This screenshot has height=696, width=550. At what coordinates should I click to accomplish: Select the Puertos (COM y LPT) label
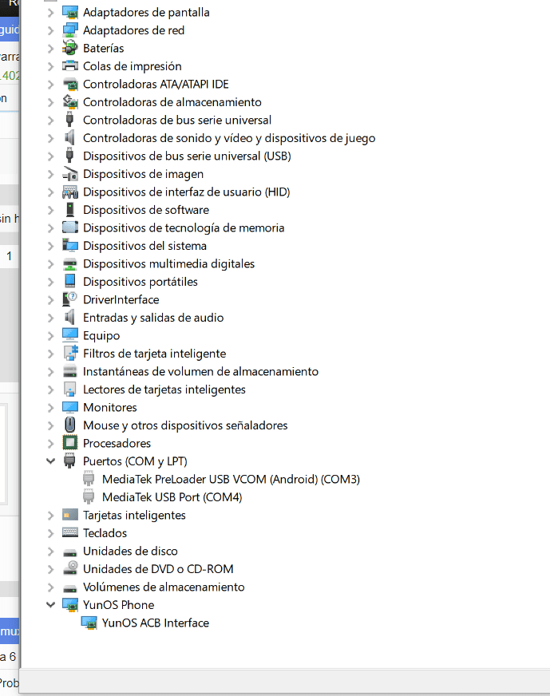[x=135, y=461]
